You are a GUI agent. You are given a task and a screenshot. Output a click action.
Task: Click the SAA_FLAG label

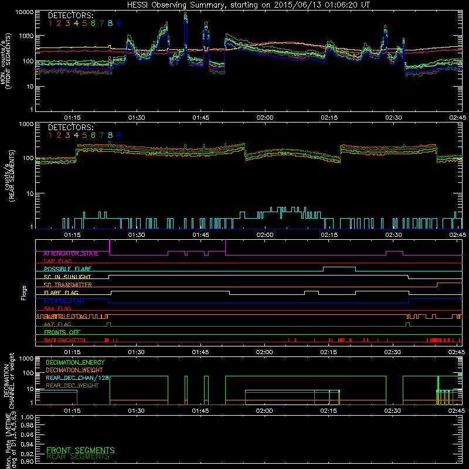click(x=57, y=308)
